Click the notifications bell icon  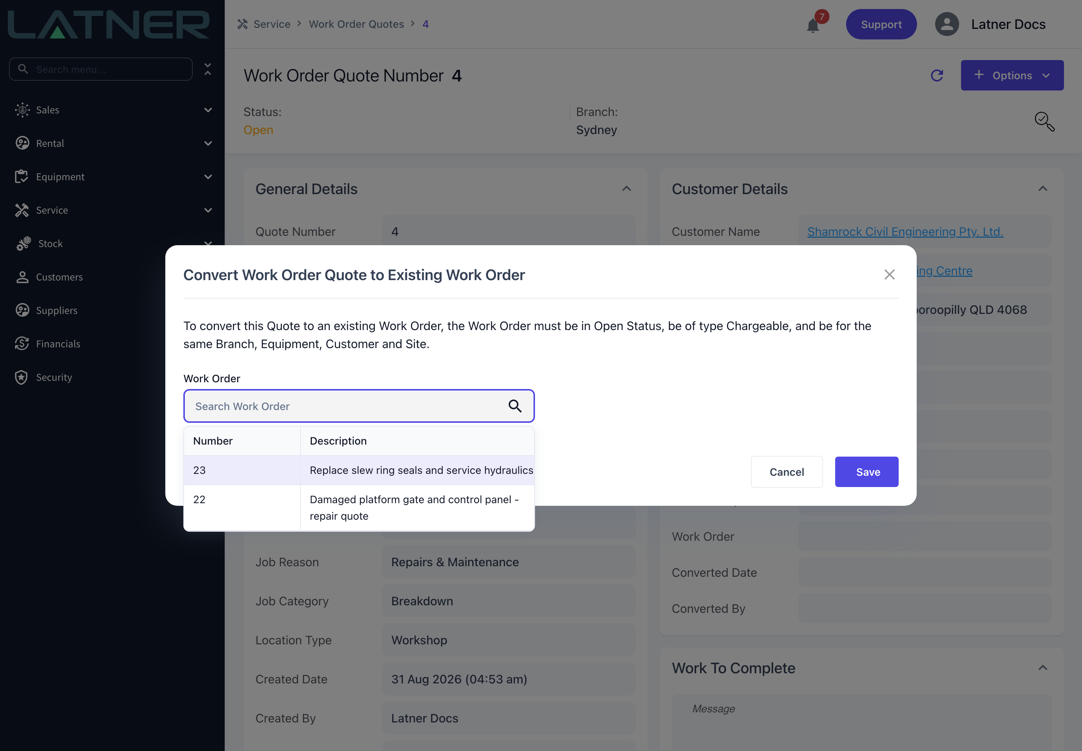pos(813,25)
